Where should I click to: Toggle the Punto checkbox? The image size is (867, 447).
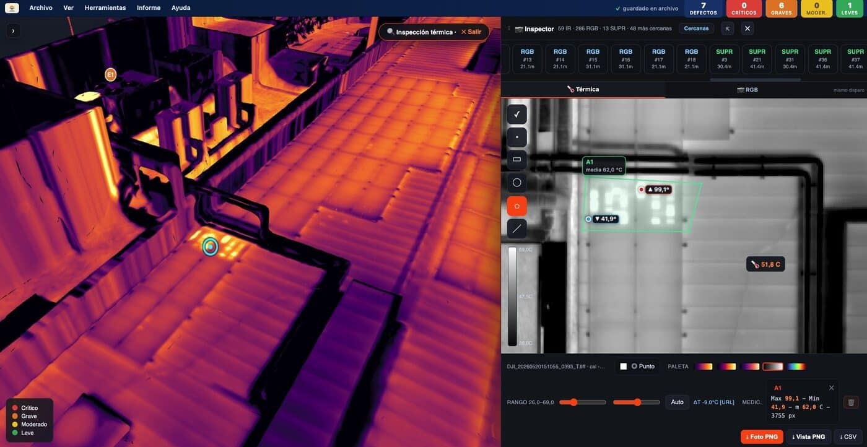point(624,367)
